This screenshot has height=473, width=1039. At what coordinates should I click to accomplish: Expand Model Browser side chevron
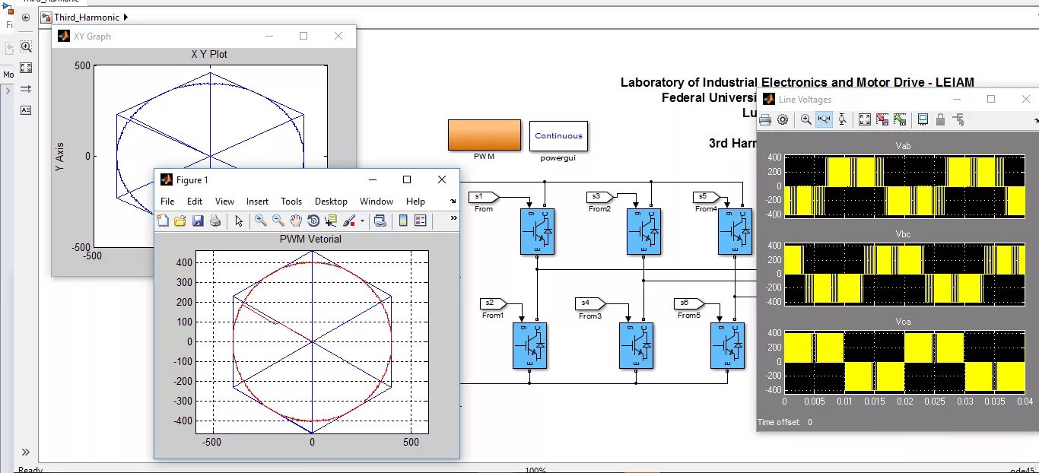click(8, 90)
